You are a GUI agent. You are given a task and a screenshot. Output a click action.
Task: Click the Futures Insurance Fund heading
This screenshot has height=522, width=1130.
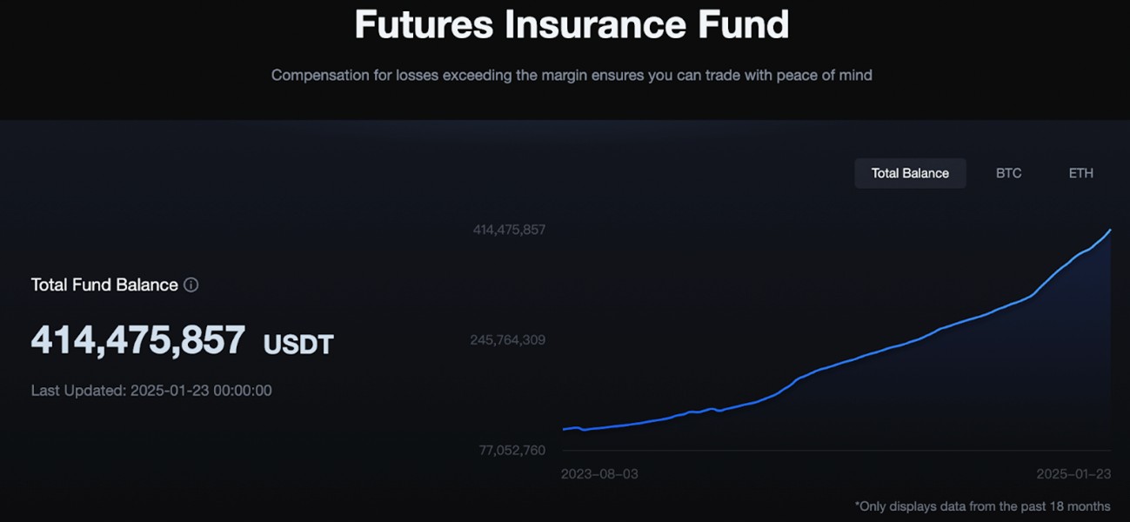[572, 23]
